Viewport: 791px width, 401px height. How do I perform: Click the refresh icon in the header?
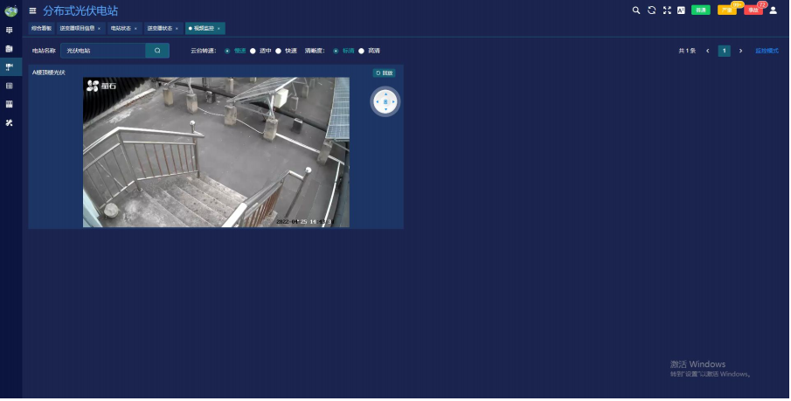(x=652, y=10)
